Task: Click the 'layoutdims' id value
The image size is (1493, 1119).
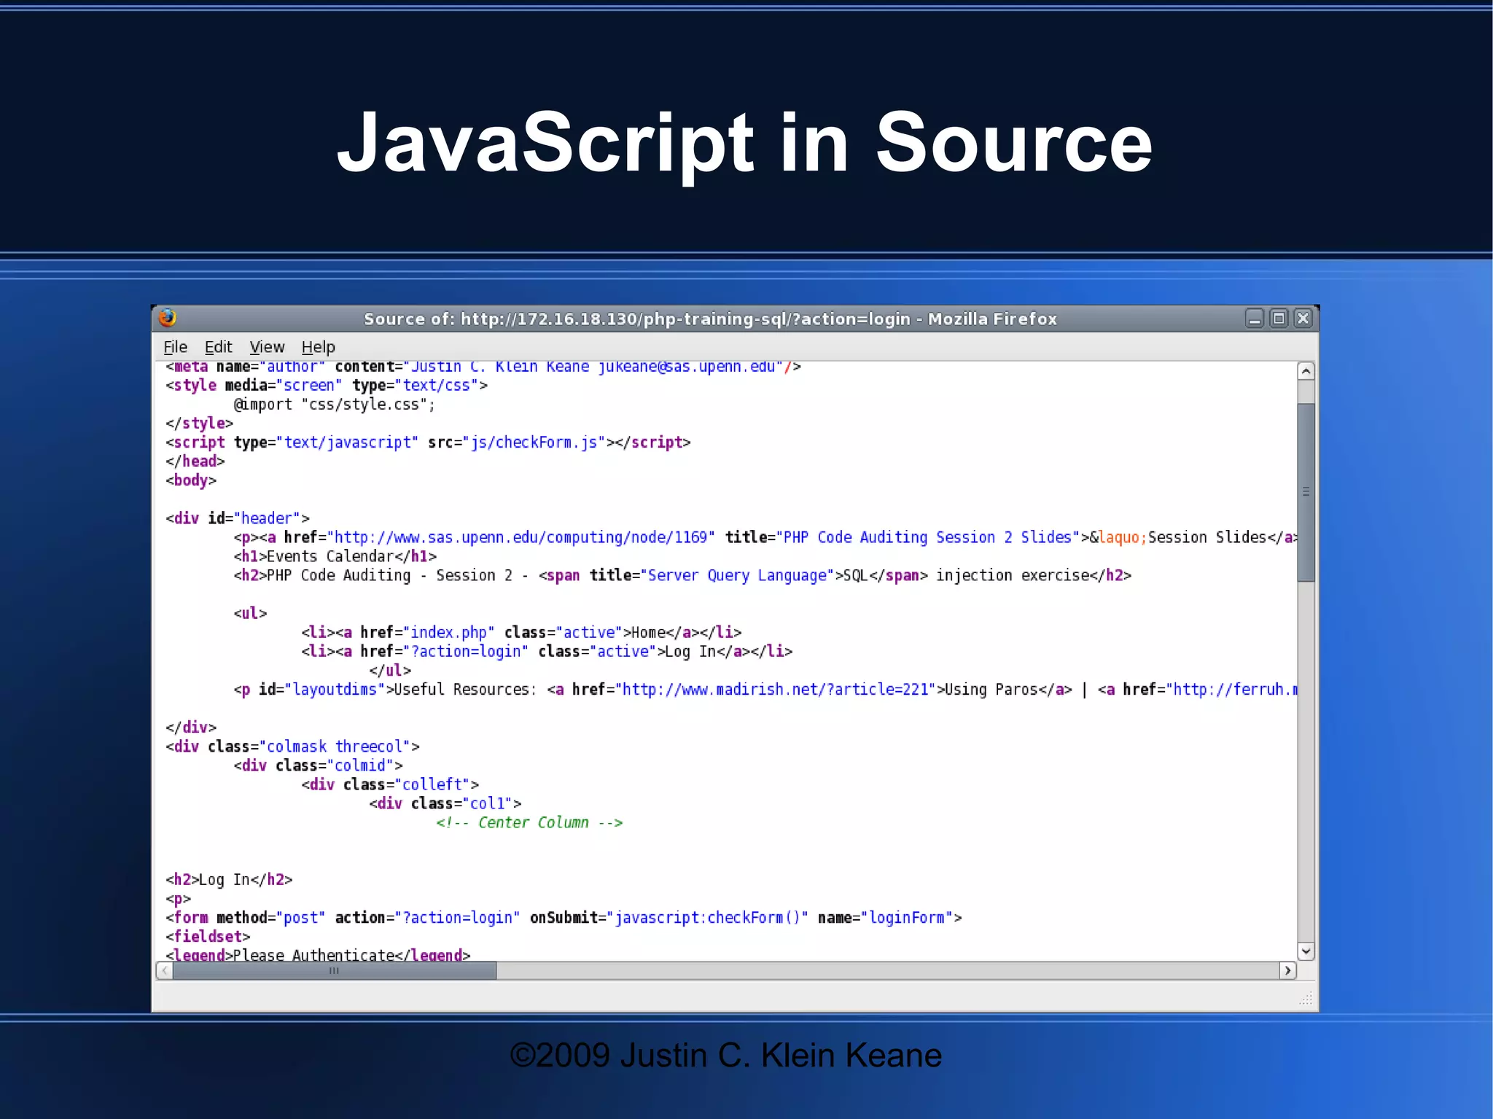Action: (x=335, y=690)
